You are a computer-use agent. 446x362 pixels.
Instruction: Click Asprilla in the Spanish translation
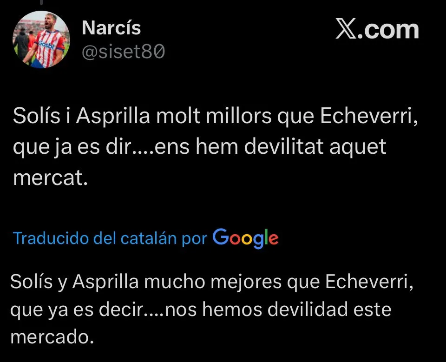(x=105, y=282)
